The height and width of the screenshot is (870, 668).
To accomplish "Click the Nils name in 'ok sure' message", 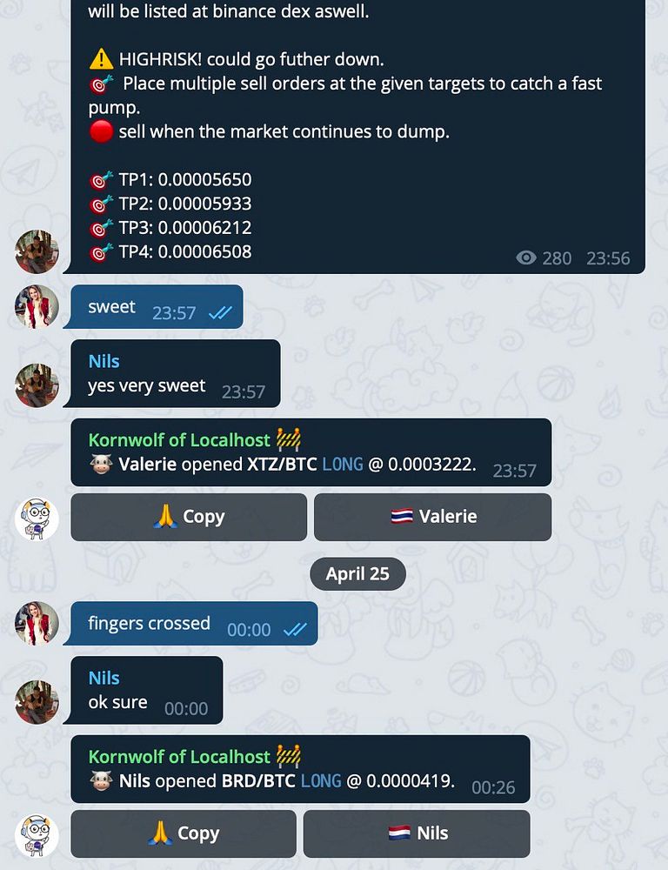I will pos(104,678).
